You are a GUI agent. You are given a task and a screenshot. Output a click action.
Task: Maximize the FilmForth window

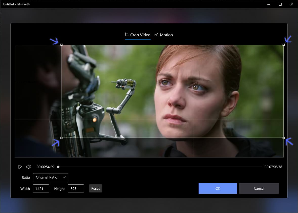click(x=280, y=4)
